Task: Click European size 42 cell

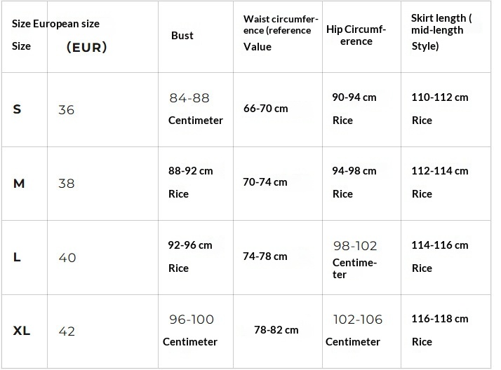Action: pos(66,331)
